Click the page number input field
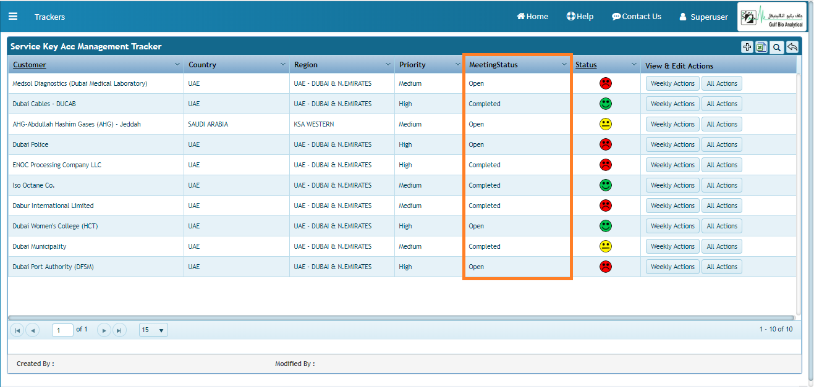Image resolution: width=814 pixels, height=387 pixels. [62, 330]
